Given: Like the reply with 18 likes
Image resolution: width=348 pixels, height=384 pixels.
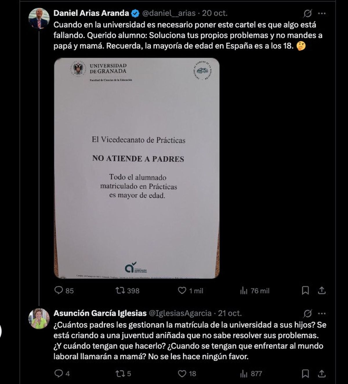Looking at the screenshot, I should [x=187, y=374].
